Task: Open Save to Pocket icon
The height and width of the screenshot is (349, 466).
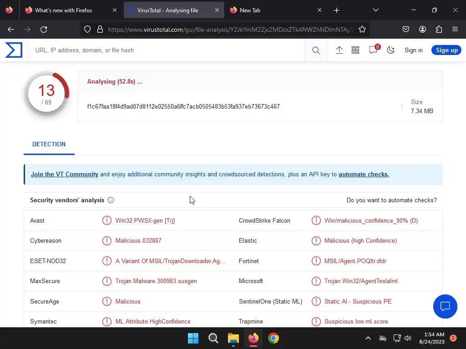Action: (x=405, y=30)
